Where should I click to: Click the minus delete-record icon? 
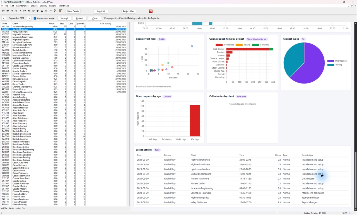pos(46,11)
